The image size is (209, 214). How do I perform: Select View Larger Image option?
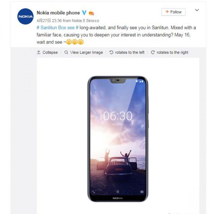click(x=86, y=52)
